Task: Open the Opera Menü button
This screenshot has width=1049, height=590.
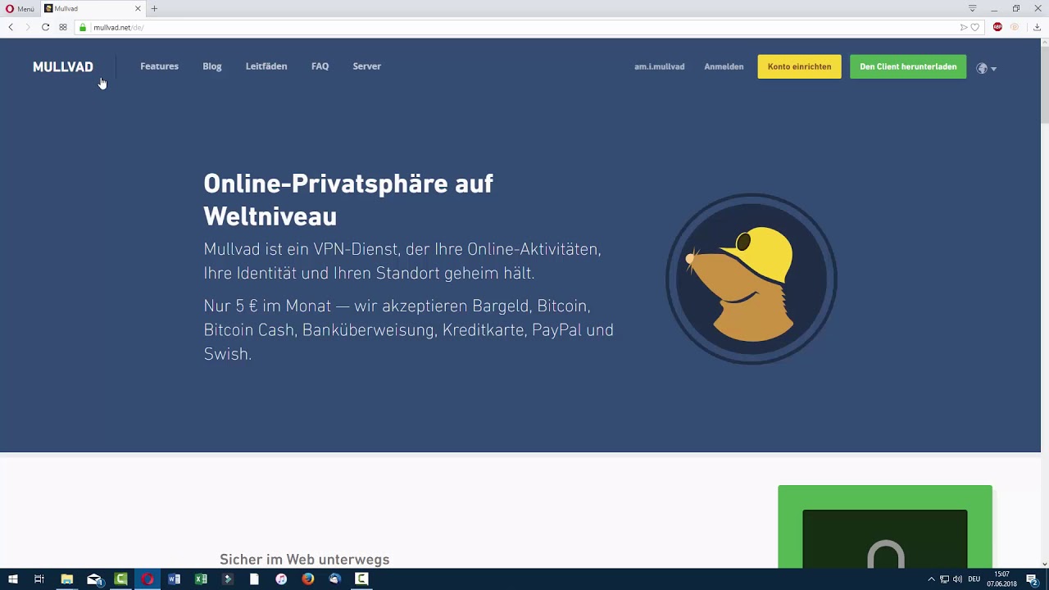Action: (x=20, y=8)
